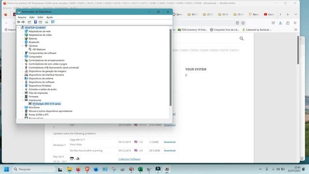
Task: Click the Pocket save icon in Firefox
Action: pyautogui.click(x=273, y=23)
